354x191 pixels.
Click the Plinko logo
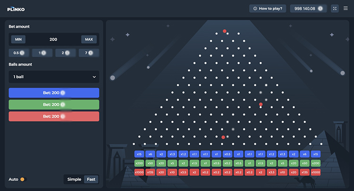point(16,8)
